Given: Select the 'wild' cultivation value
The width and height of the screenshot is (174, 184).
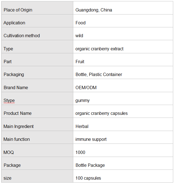Looking at the screenshot, I should pyautogui.click(x=79, y=36).
